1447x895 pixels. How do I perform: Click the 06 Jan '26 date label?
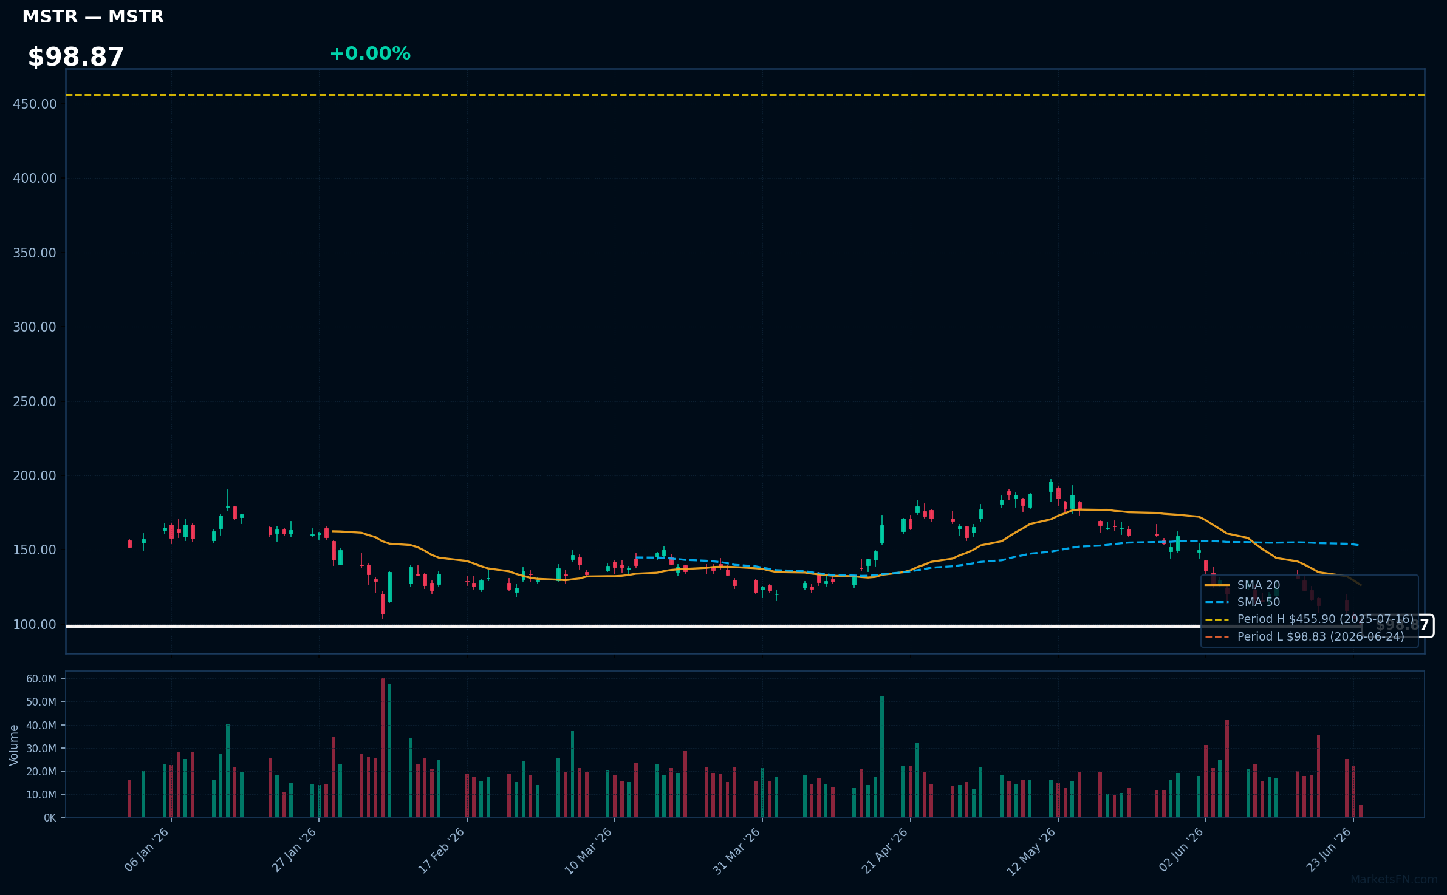tap(146, 850)
